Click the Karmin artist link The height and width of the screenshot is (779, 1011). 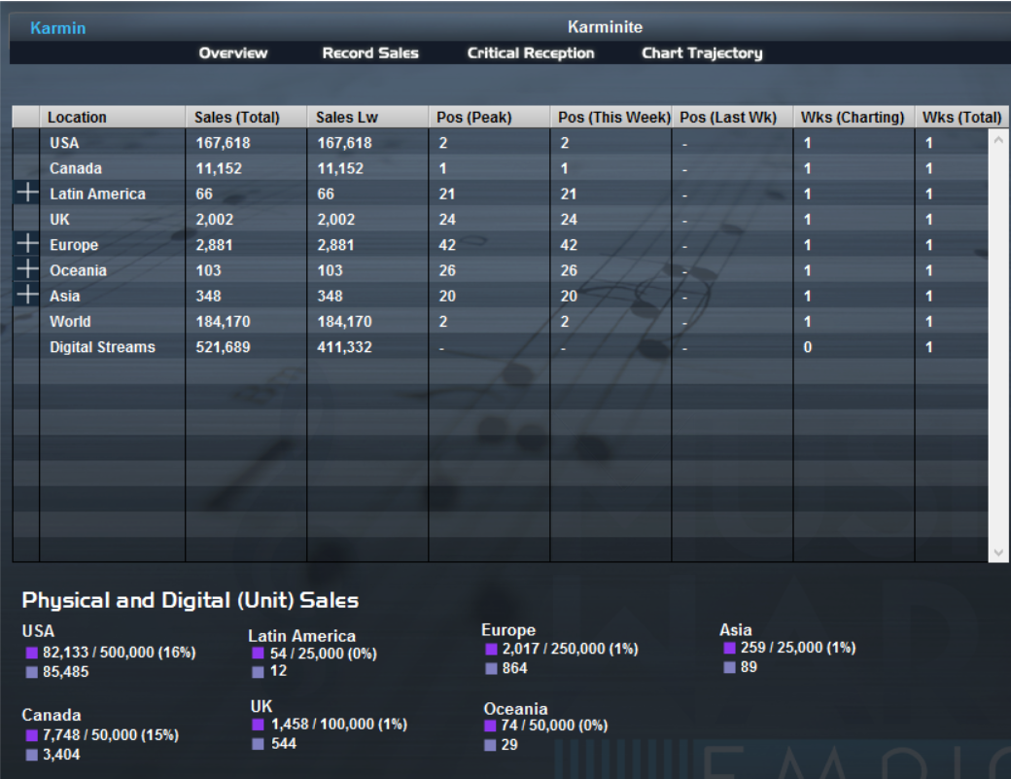(58, 28)
